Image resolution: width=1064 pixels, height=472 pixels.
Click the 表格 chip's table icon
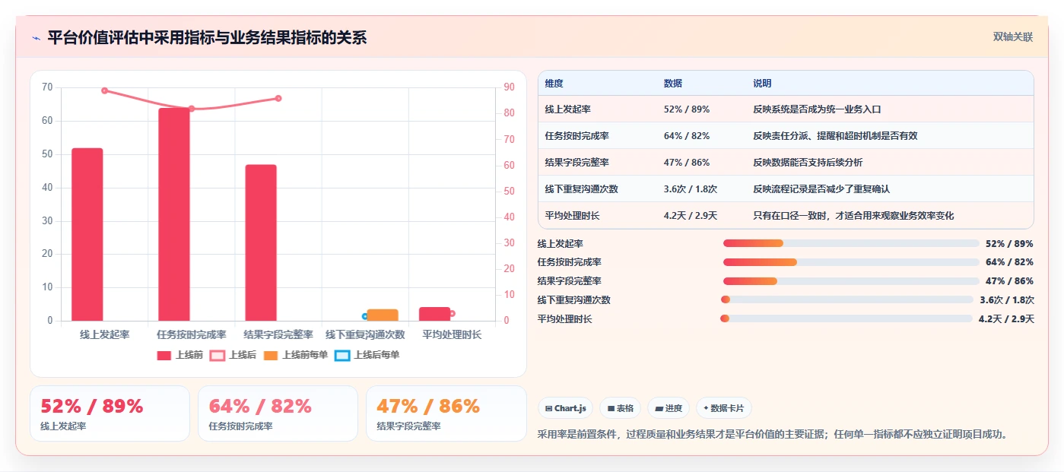(x=611, y=408)
